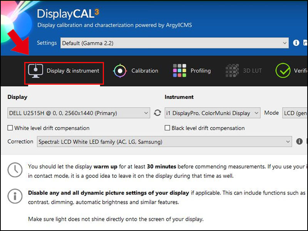Click the circled info tip icon
Image resolution: width=308 pixels, height=231 pixels.
(x=15, y=196)
